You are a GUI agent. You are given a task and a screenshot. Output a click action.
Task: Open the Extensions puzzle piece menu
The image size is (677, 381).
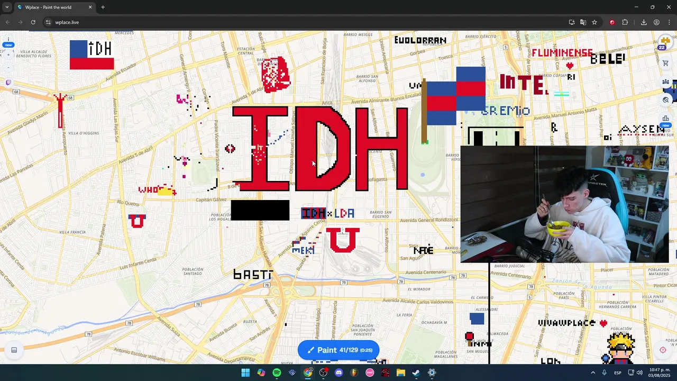pos(625,22)
